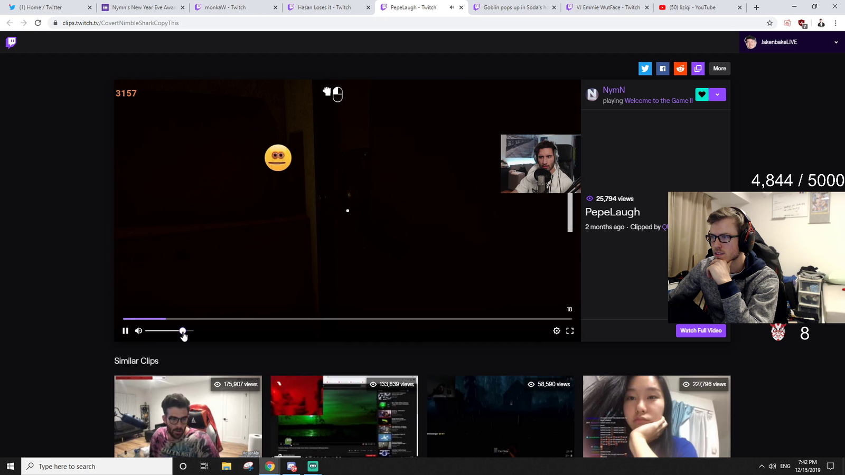This screenshot has width=845, height=475.
Task: Open the Chrome profile avatar
Action: (821, 23)
